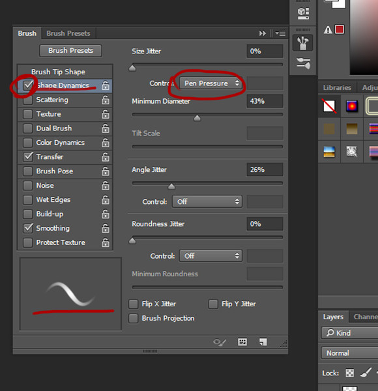Viewport: 378px width, 391px height.
Task: Open the Brush panel flyout menu
Action: pyautogui.click(x=280, y=33)
